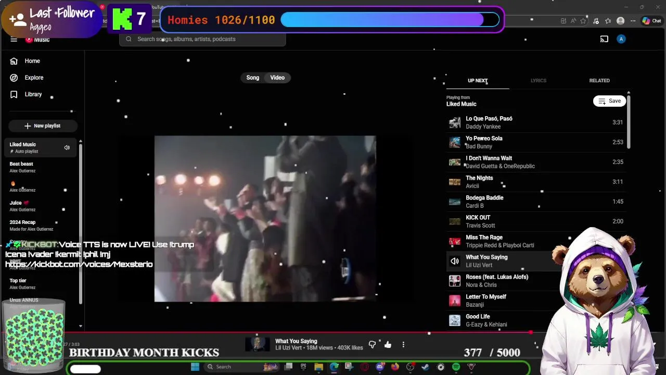Save the queue with Save button
This screenshot has height=375, width=666.
[609, 101]
